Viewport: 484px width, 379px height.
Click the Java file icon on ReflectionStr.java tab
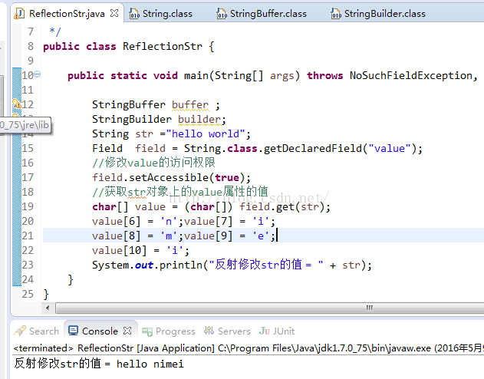click(19, 14)
